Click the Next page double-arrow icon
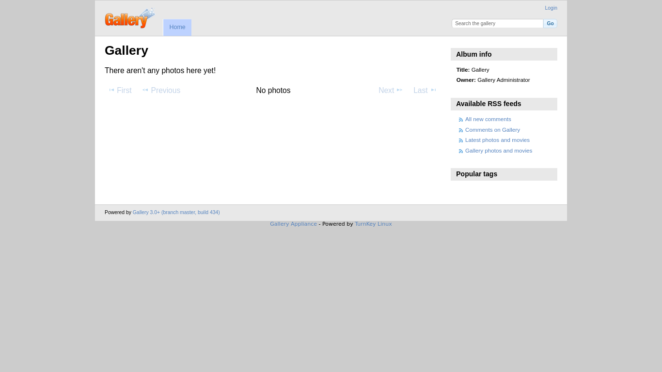The image size is (662, 372). coord(399,90)
